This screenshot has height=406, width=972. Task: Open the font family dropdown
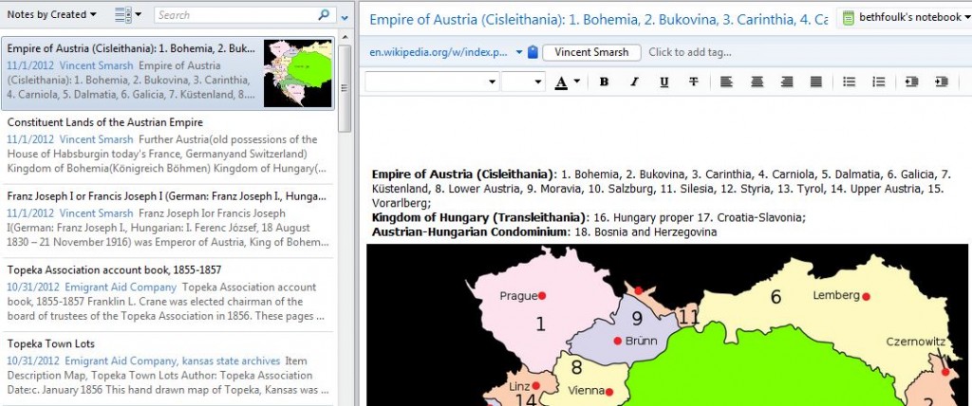pos(432,82)
